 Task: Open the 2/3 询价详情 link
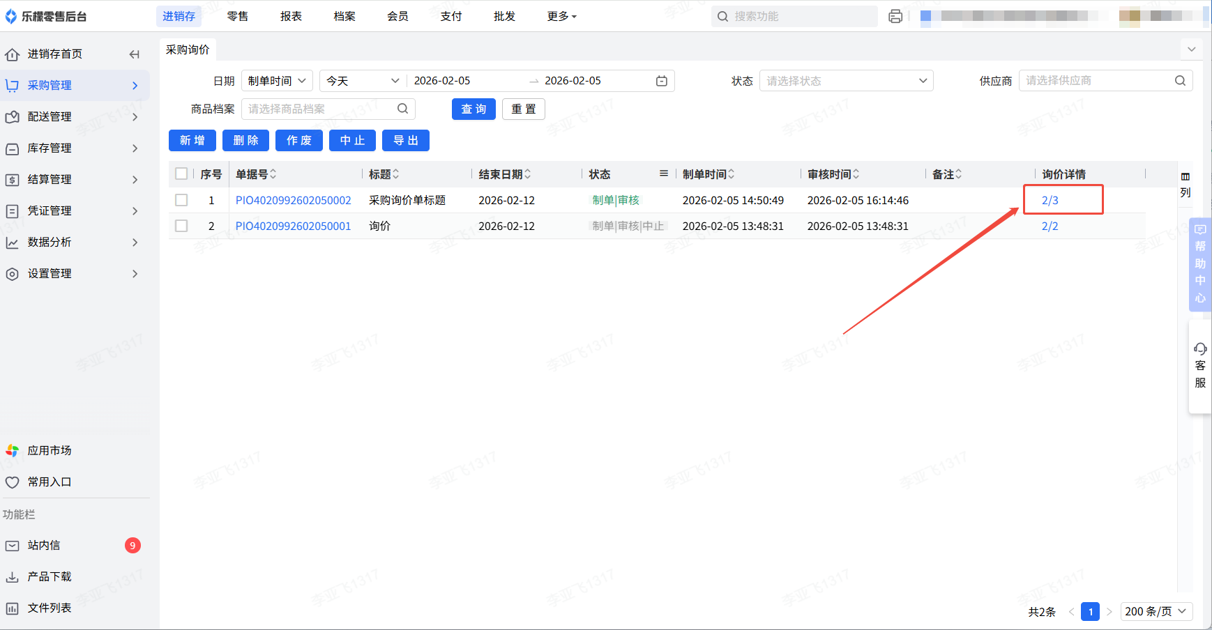[1050, 200]
